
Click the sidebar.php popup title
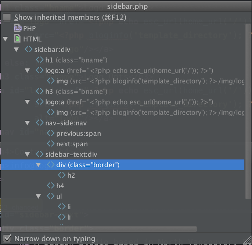(127, 6)
